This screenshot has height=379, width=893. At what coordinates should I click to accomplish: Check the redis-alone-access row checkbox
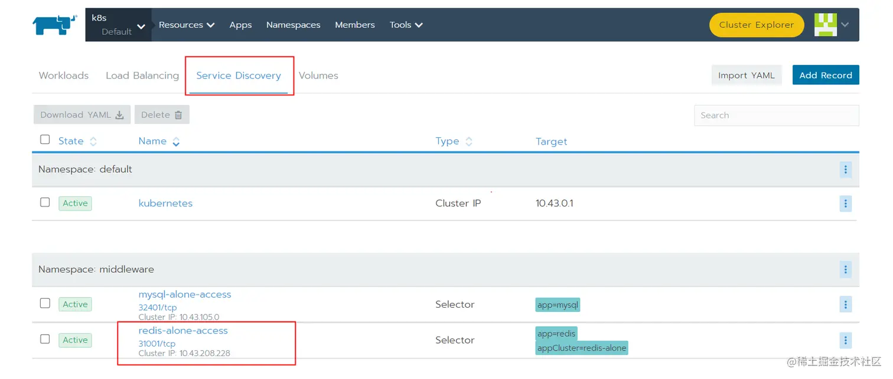tap(45, 339)
